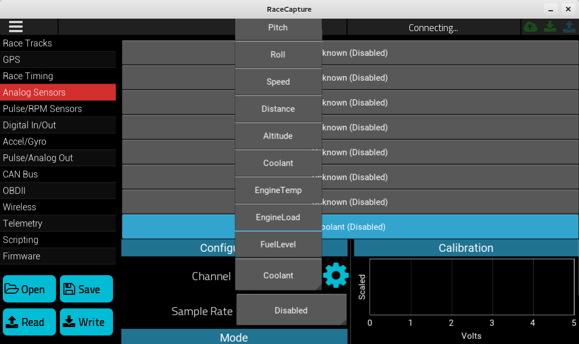Select FuelLevel channel option
Viewport: 579px width, 344px height.
[278, 244]
